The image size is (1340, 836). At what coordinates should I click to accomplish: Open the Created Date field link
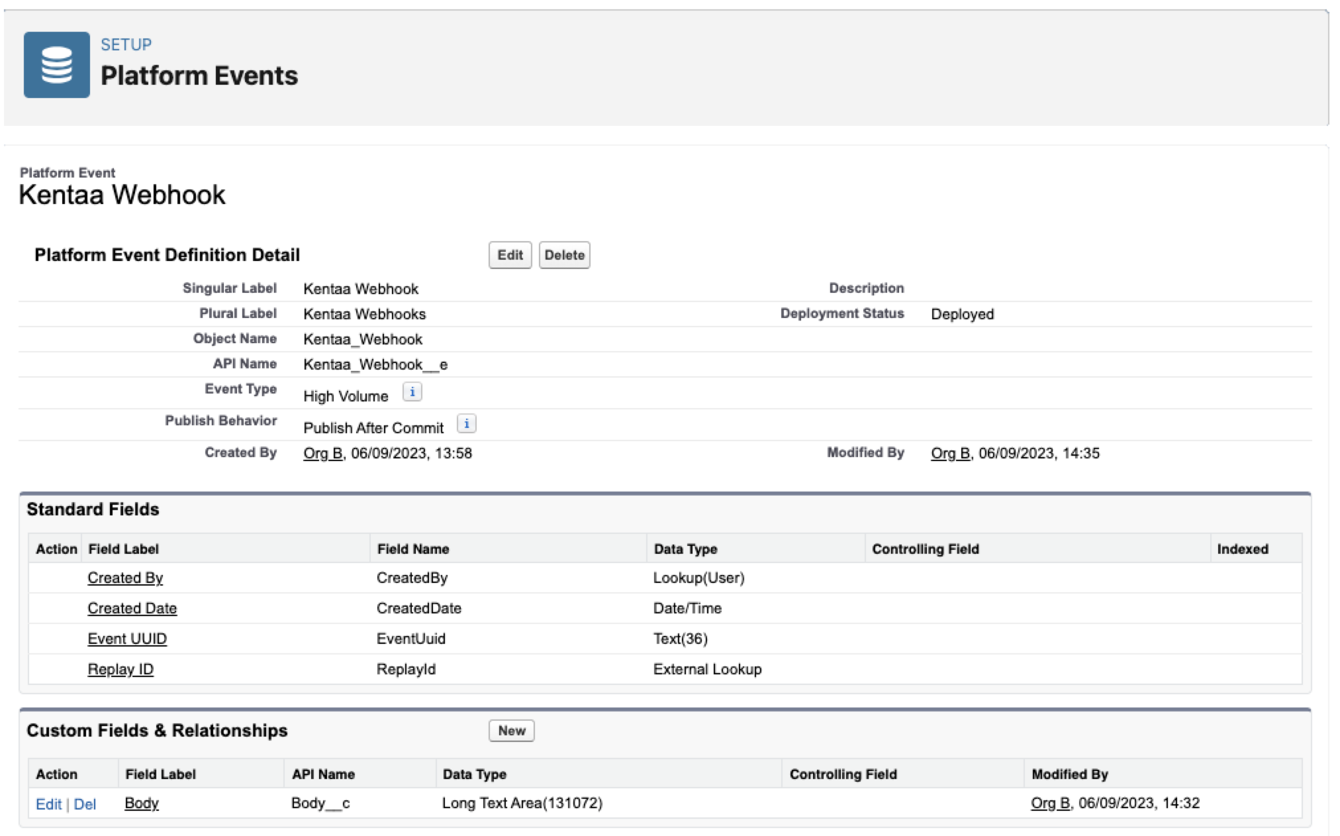click(132, 608)
